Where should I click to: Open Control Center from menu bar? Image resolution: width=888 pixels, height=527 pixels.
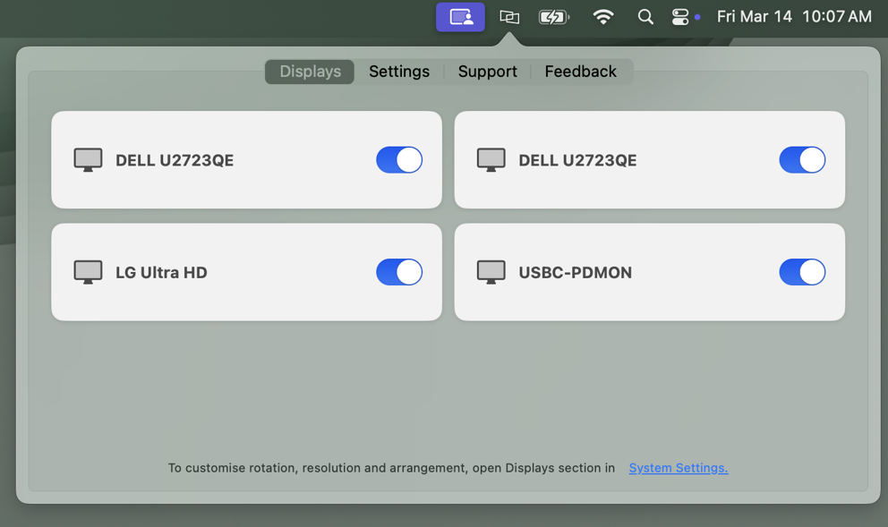pos(680,17)
